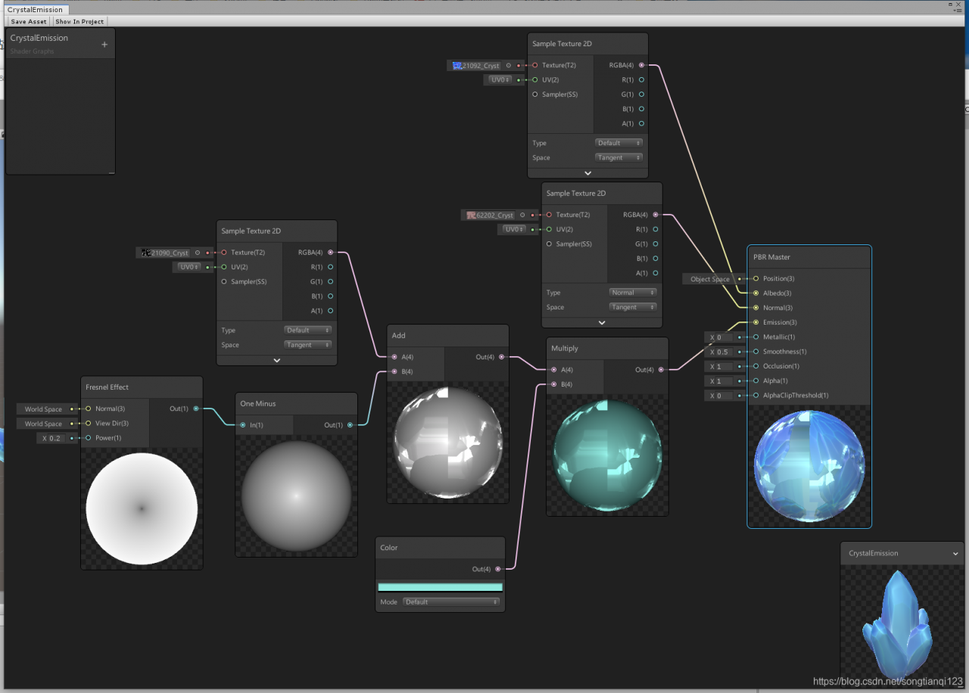969x693 pixels.
Task: Click the Out(4) port on Color node
Action: [x=497, y=569]
